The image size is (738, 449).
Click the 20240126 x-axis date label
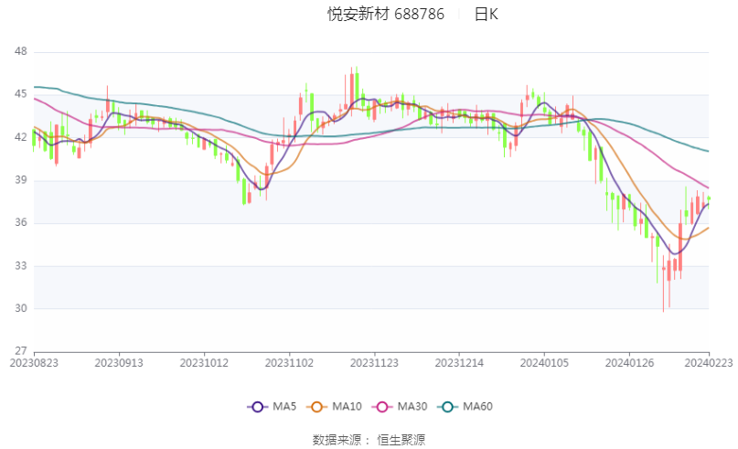(629, 363)
